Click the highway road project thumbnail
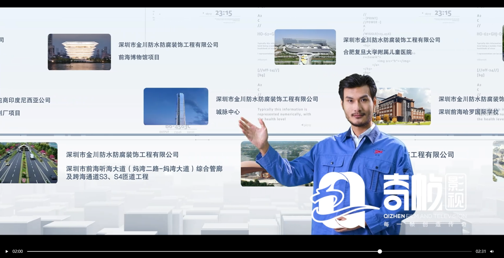This screenshot has height=258, width=504. click(28, 163)
